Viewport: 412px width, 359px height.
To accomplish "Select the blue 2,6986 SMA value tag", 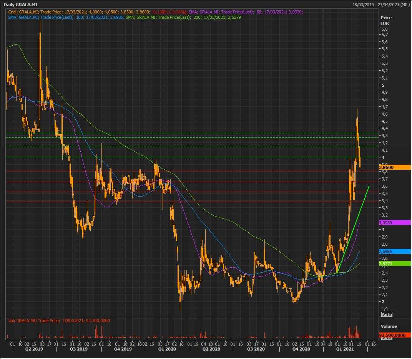I will 395,251.
